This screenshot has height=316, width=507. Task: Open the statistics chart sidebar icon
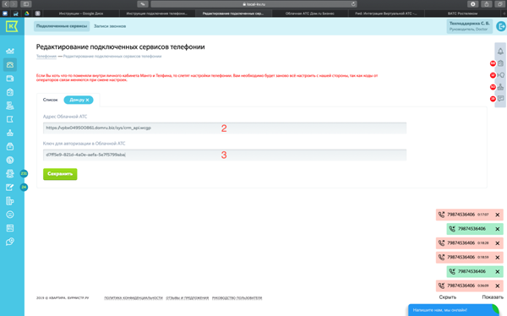click(x=10, y=51)
